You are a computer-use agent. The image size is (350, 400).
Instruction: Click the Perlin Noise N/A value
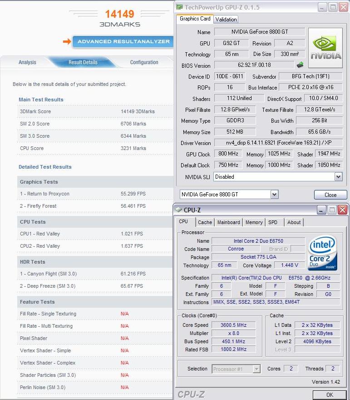point(124,387)
